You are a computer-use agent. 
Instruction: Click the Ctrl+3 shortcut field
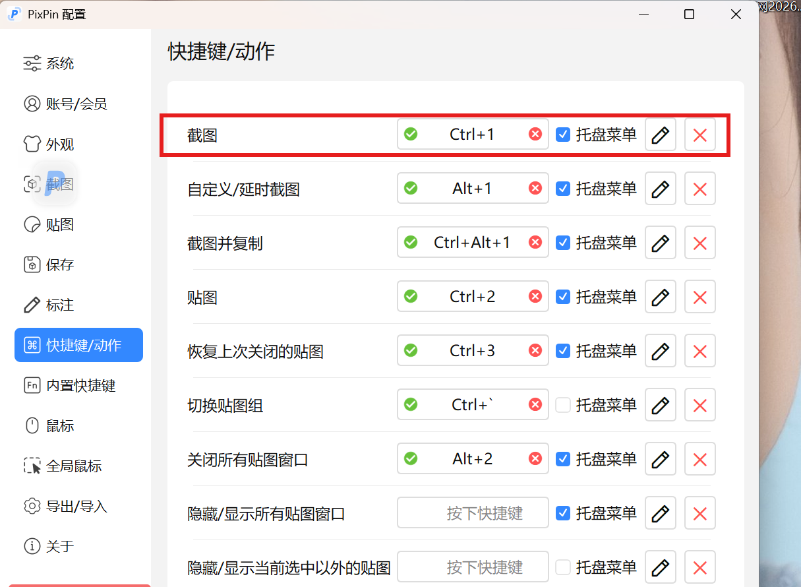pos(473,351)
